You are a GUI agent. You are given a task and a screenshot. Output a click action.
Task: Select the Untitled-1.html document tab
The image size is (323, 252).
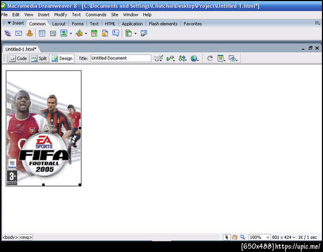20,49
